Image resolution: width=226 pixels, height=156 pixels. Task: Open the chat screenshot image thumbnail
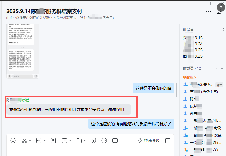[x=23, y=51]
